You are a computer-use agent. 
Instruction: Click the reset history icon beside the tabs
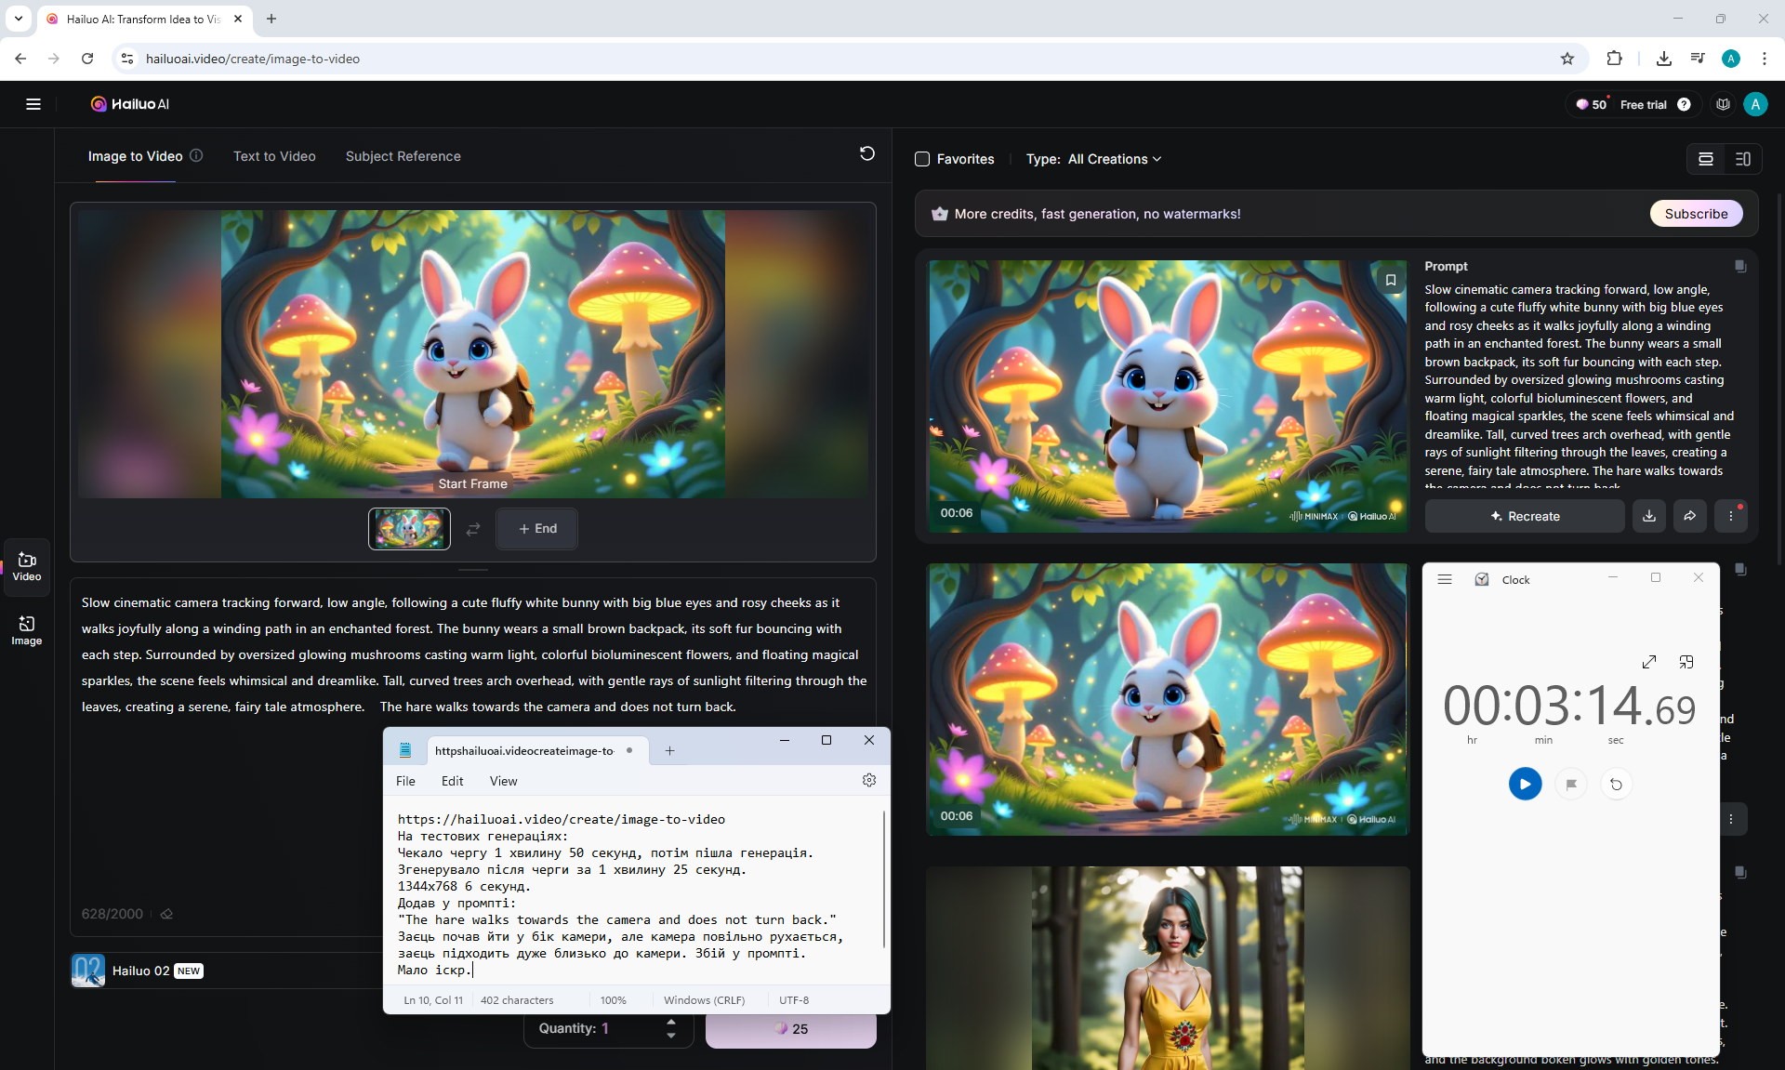pyautogui.click(x=866, y=154)
